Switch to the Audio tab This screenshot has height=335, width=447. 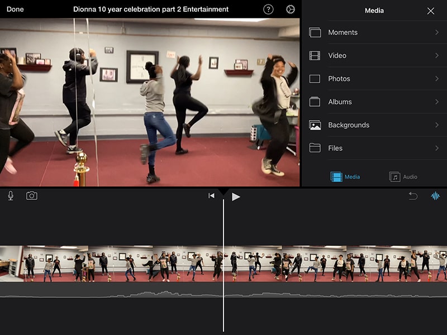point(403,177)
